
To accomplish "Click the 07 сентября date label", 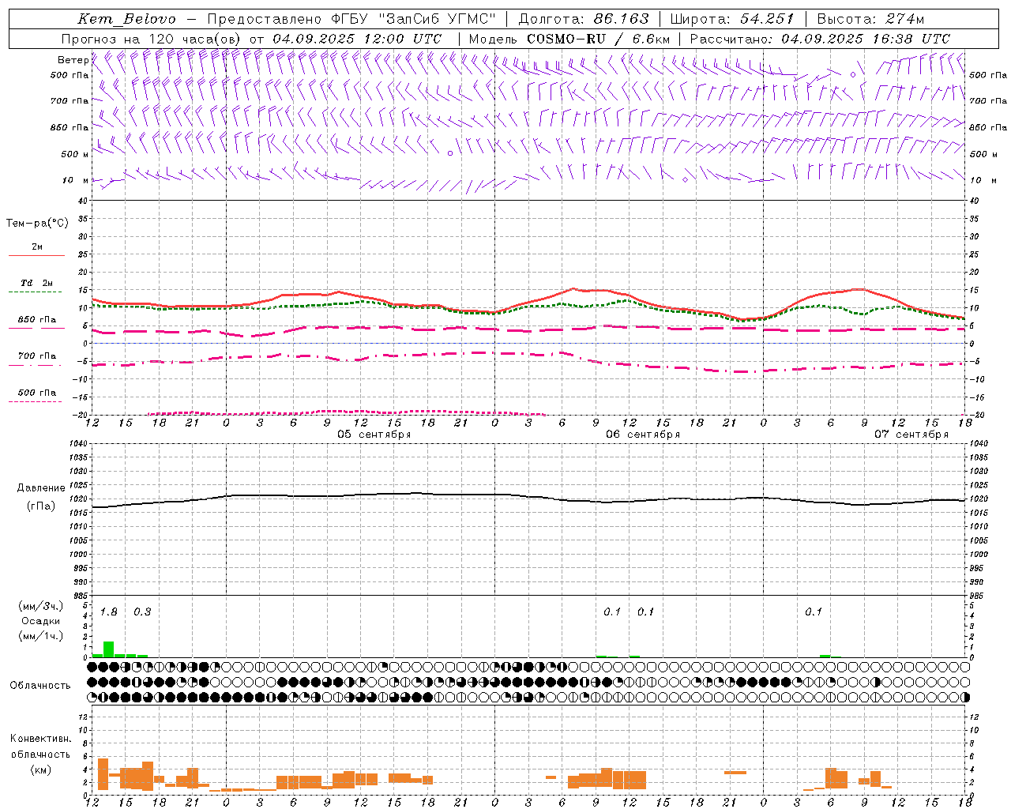I will (x=911, y=435).
